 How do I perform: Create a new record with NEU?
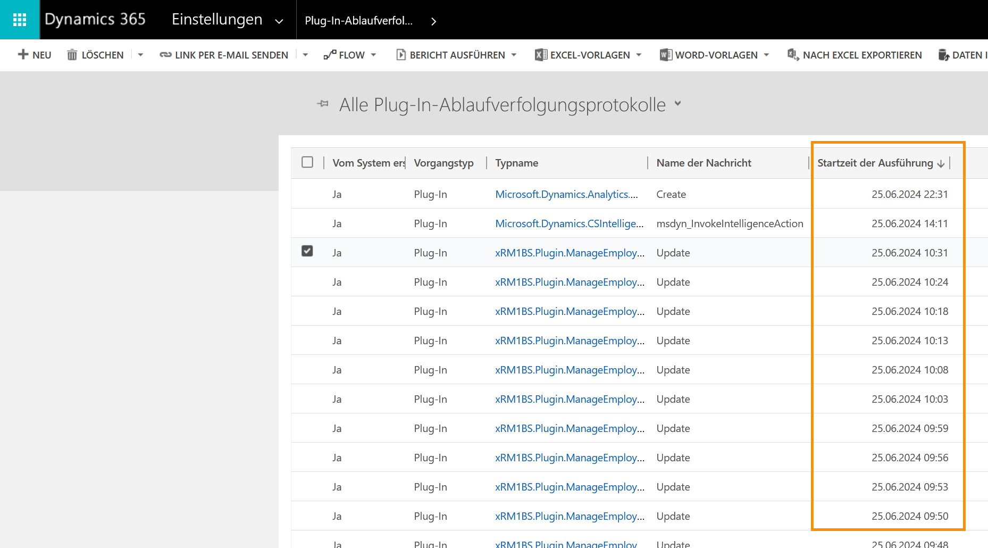coord(34,55)
